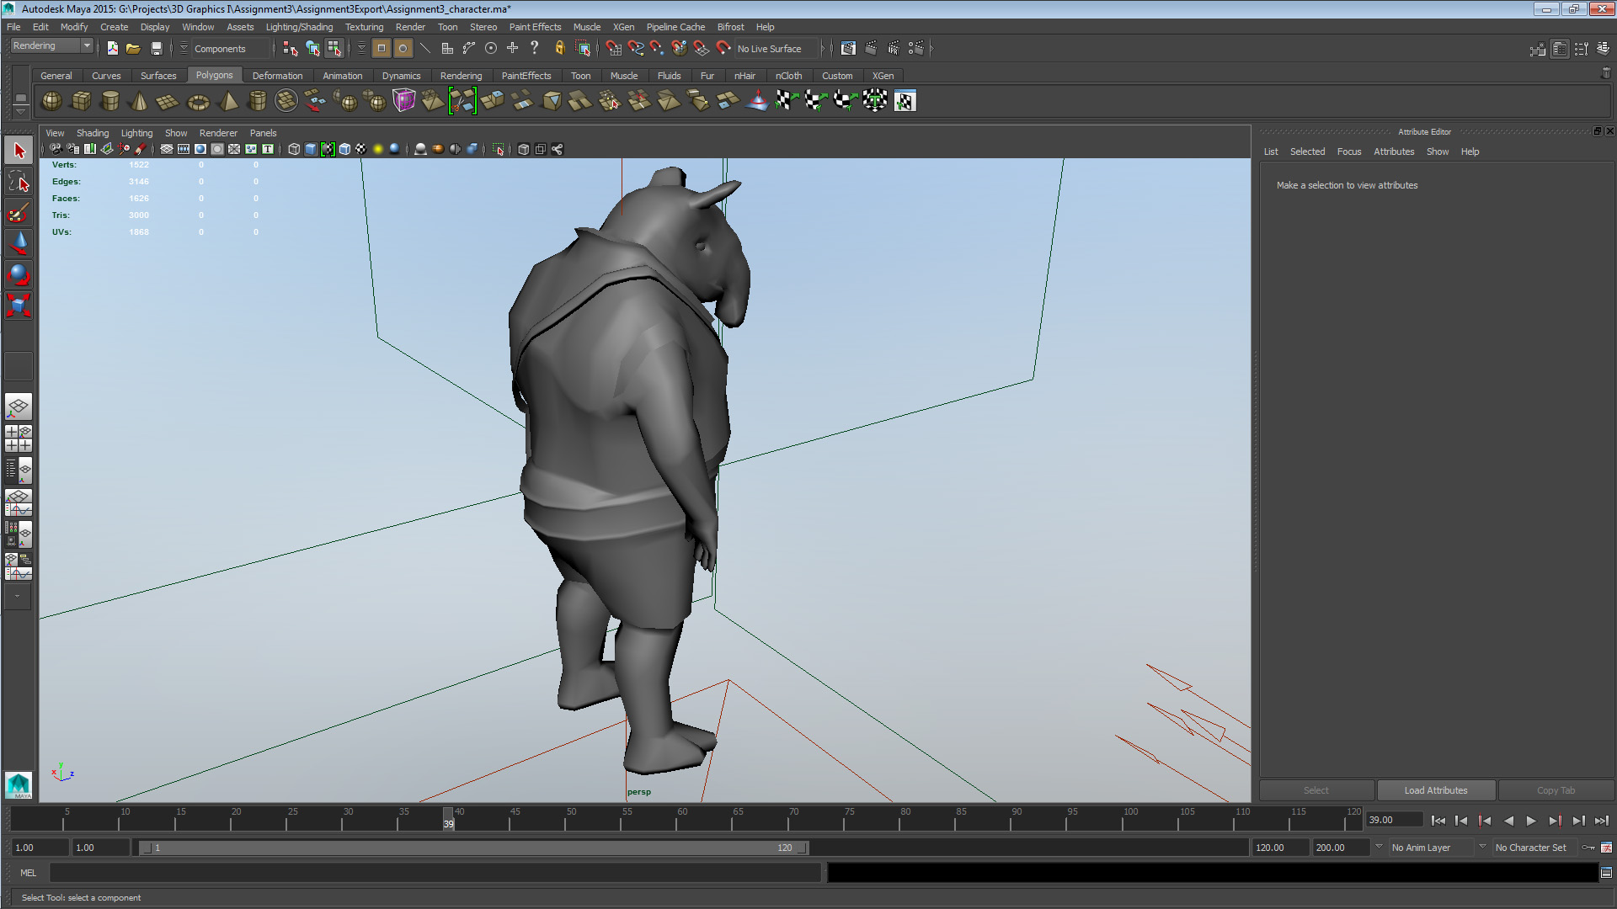Screen dimensions: 1617x909
Task: Activate the Scale tool in the toolbox
Action: [18, 306]
